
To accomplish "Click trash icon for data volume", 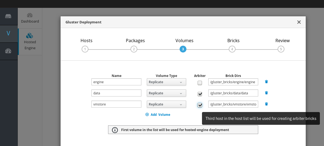I will pos(266,93).
